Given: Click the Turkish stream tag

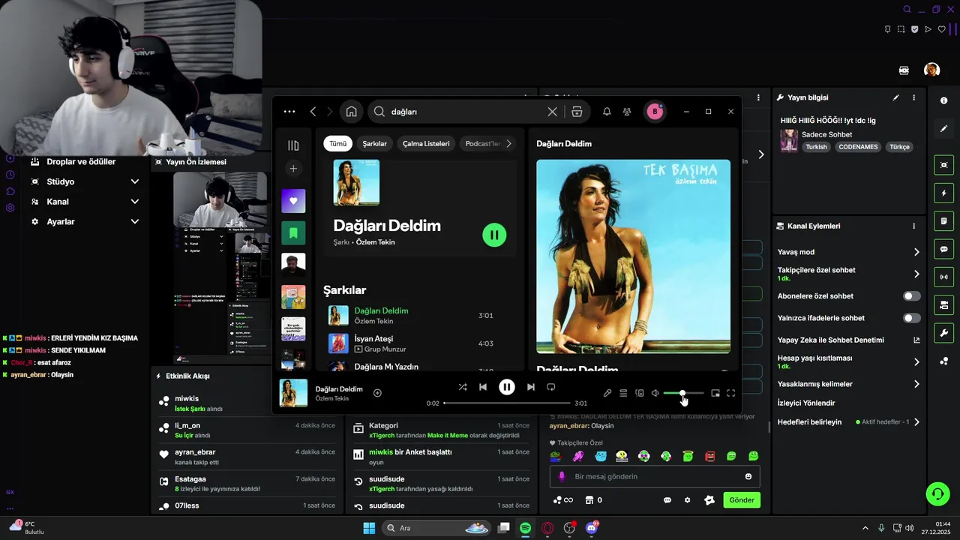Looking at the screenshot, I should pyautogui.click(x=816, y=147).
